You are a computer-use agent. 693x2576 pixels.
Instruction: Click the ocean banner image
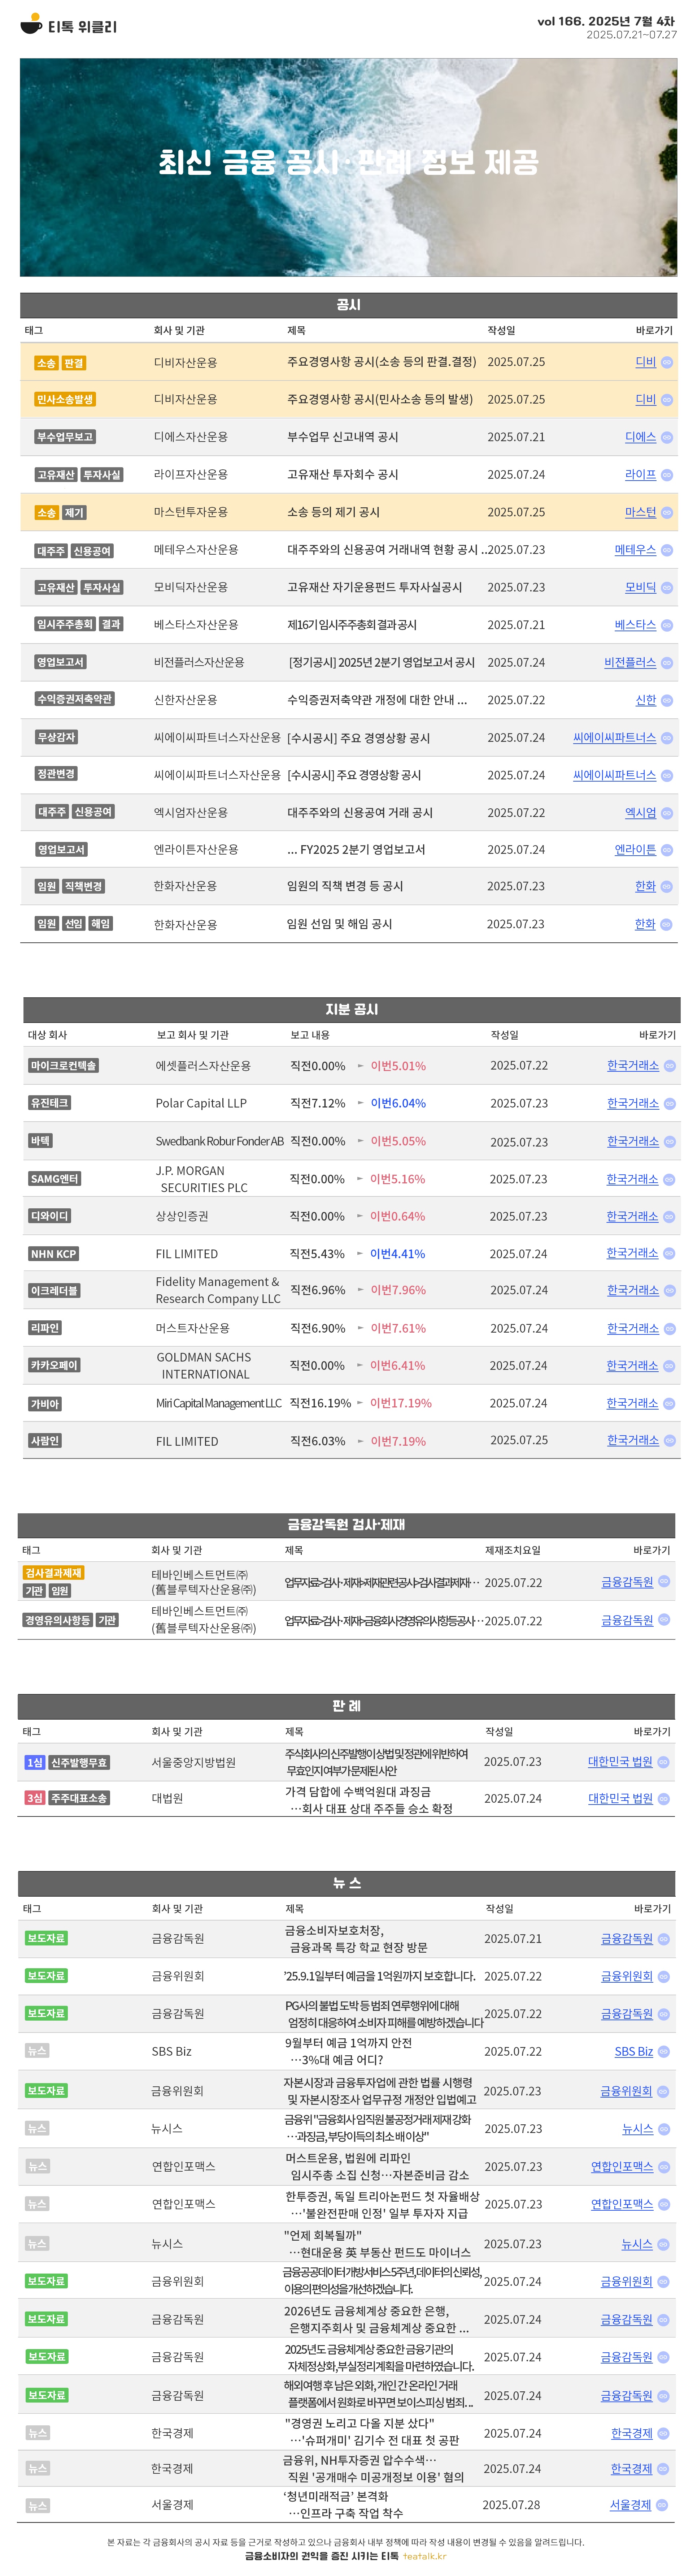pyautogui.click(x=349, y=167)
